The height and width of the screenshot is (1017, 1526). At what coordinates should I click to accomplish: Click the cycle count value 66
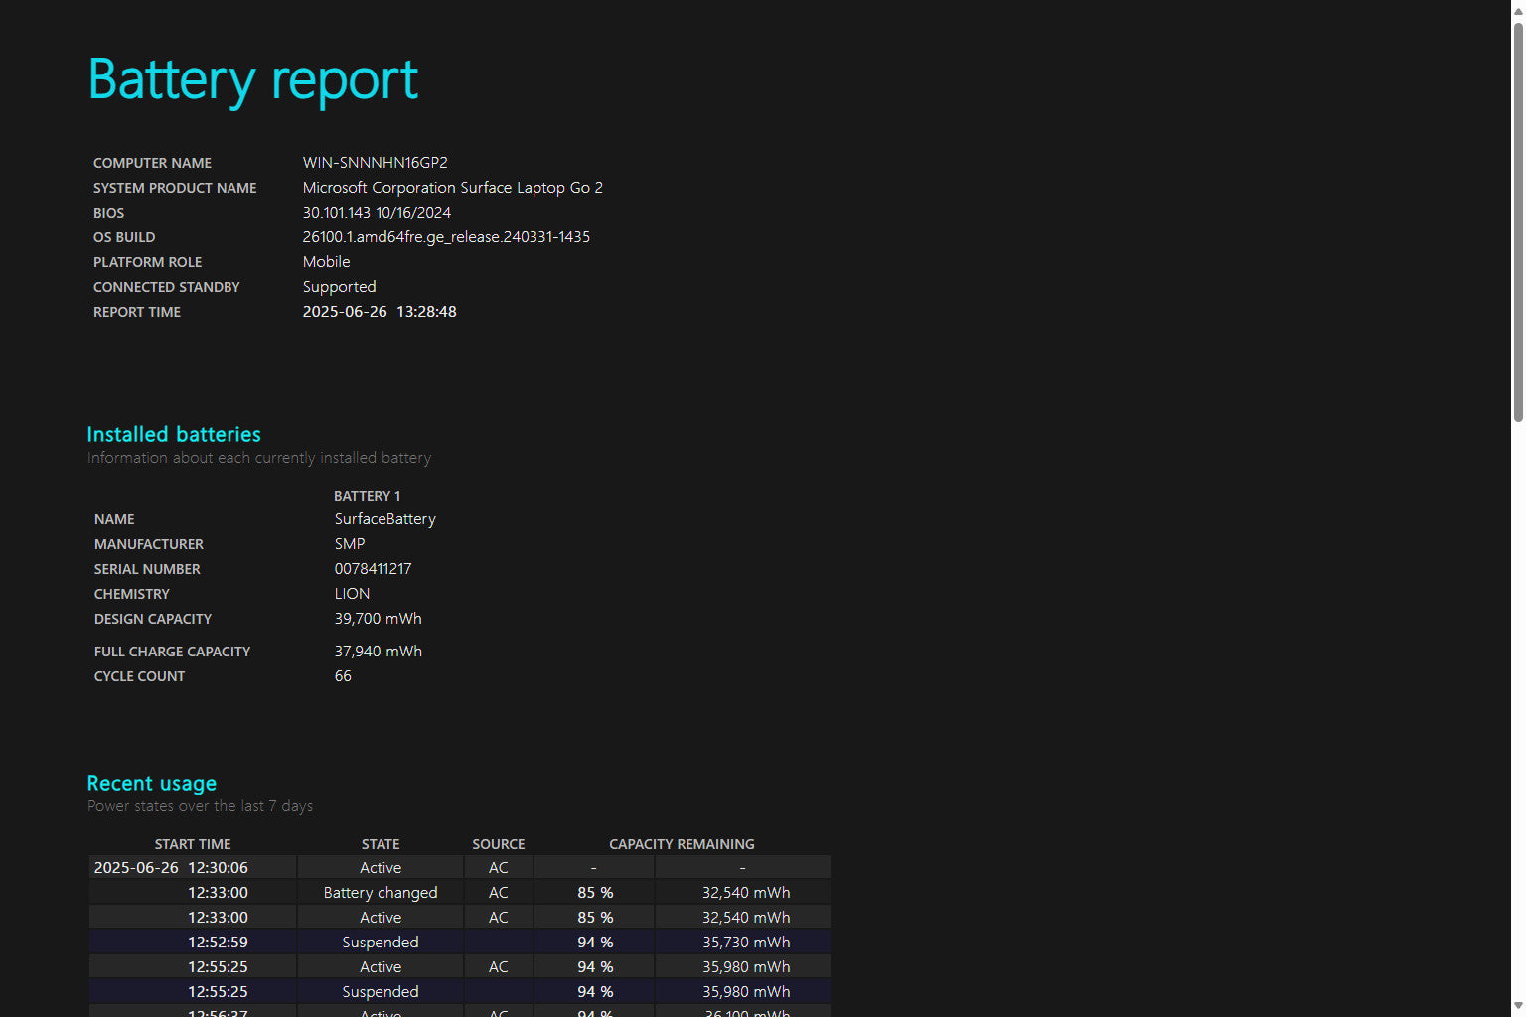(x=343, y=676)
